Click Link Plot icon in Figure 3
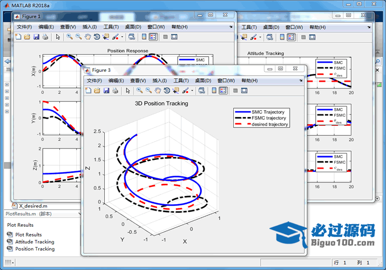Image resolution: width=386 pixels, height=270 pixels. 201,91
